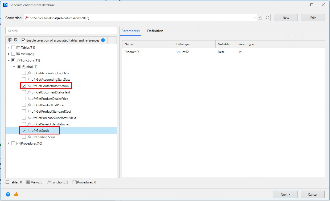
Task: Open help with the question mark icon
Action: coord(8,194)
